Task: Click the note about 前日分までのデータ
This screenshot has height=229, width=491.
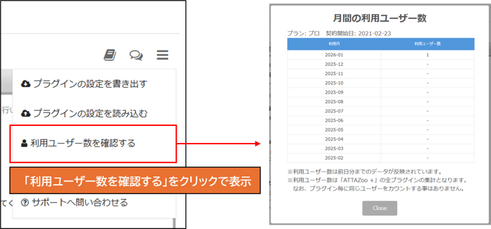Action: (x=364, y=172)
